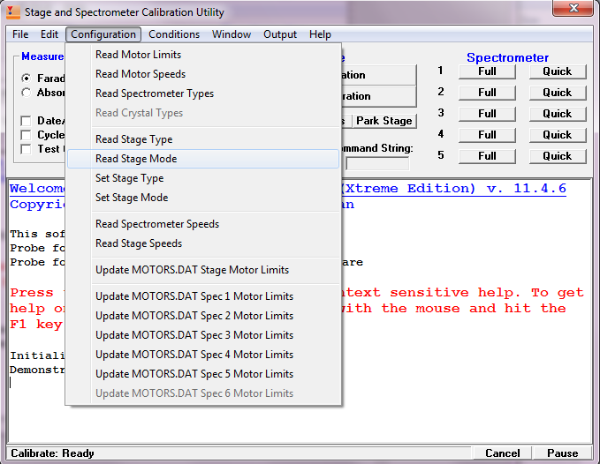600x464 pixels.
Task: Select the Faraday radio button
Action: point(27,79)
